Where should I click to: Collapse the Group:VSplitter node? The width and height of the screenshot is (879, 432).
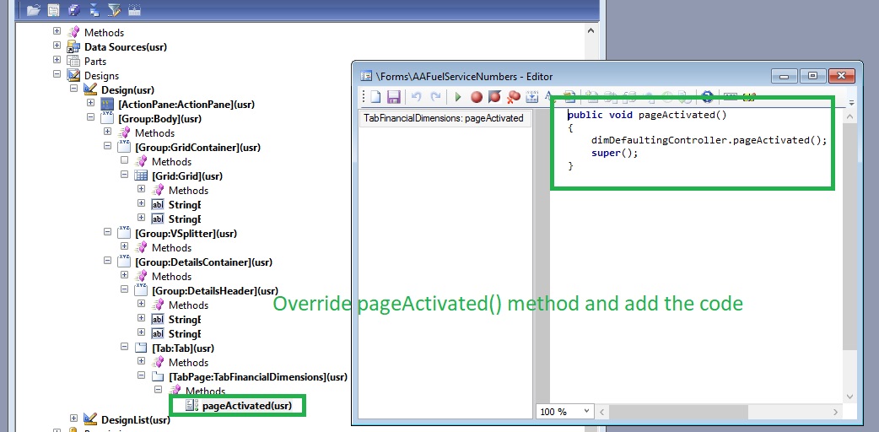(107, 232)
